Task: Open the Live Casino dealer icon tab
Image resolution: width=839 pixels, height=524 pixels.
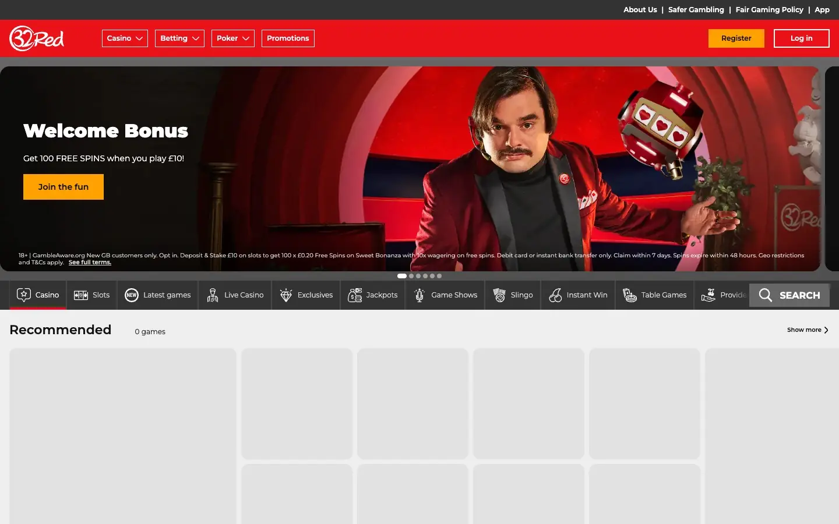Action: (x=235, y=295)
